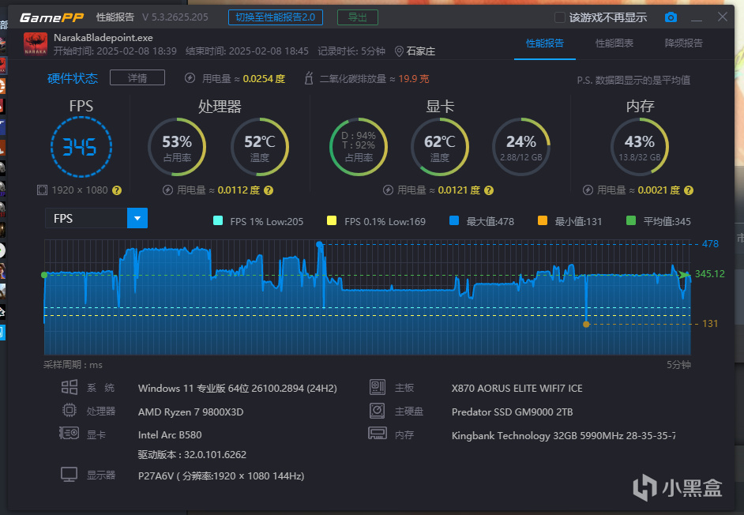Click the Windows system icon beside 系统
This screenshot has height=515, width=744.
[70, 387]
